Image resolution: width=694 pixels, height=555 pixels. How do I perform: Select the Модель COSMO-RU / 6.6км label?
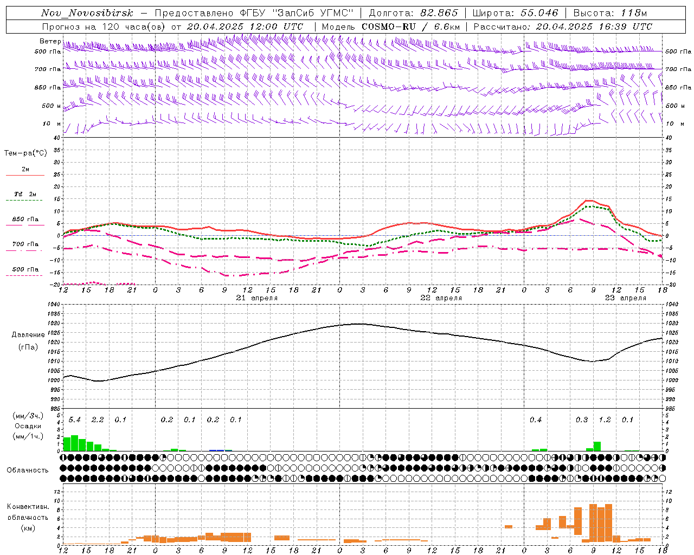point(390,26)
